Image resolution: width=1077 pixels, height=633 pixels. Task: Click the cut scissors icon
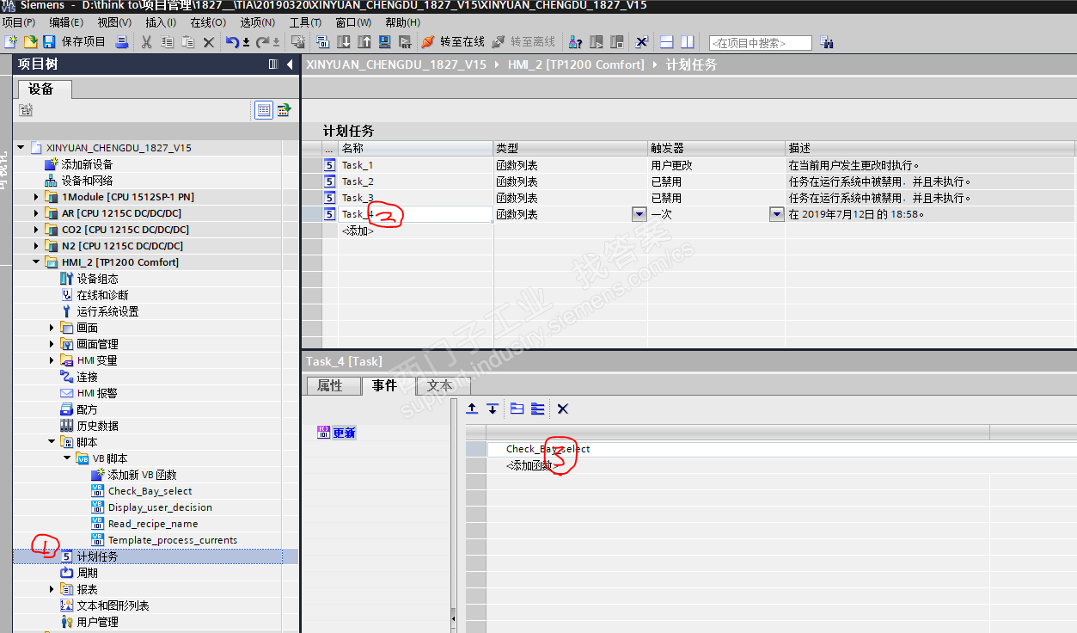[x=146, y=42]
